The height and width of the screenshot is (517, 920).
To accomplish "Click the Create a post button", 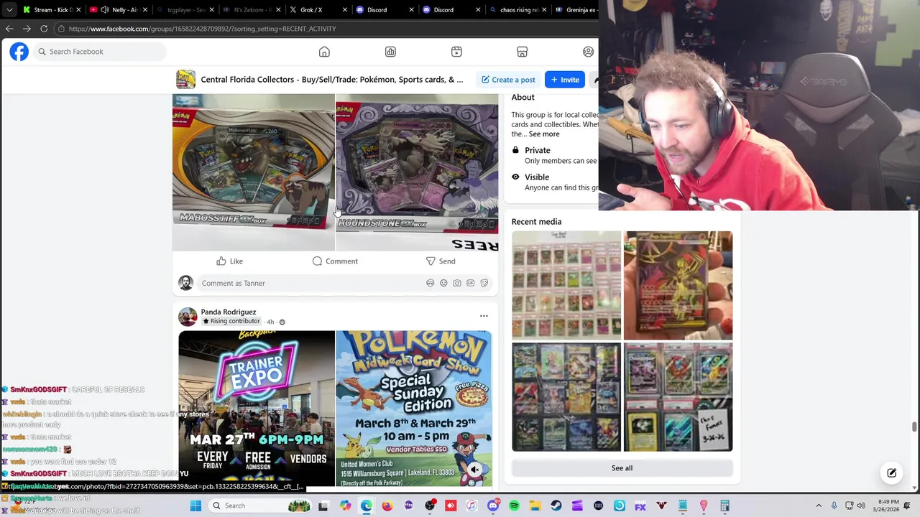I will [x=508, y=80].
